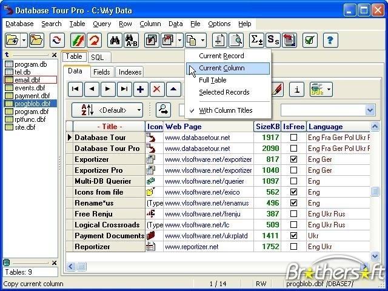Click the binoculars search icon
Screen dimensions: 388x291
[x=115, y=40]
